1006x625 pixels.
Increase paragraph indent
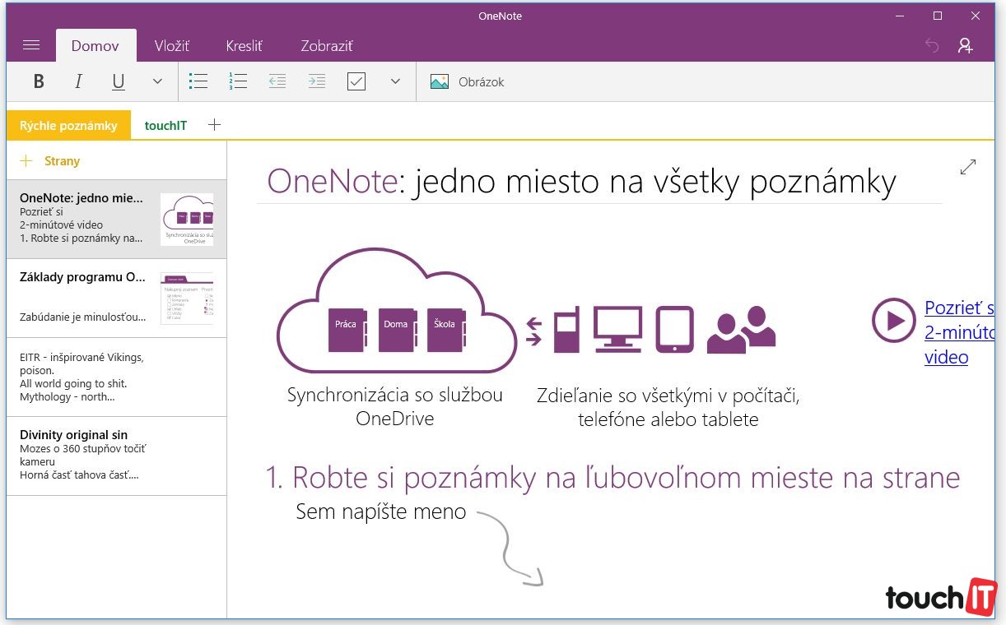[x=316, y=81]
